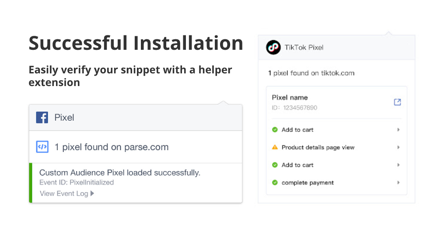Screen dimensions: 448x235
Task: Expand the View Event Log triangle
Action: [x=92, y=194]
